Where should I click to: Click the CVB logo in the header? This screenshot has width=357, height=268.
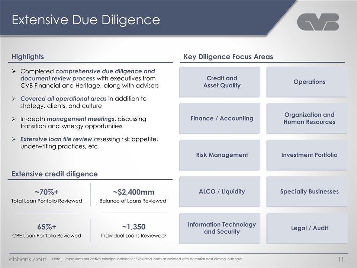coord(318,22)
